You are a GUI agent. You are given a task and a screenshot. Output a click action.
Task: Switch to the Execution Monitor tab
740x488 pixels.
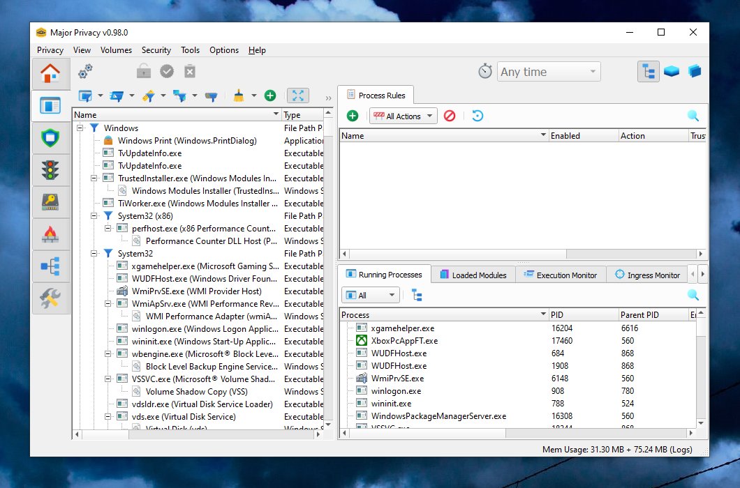[x=561, y=275]
